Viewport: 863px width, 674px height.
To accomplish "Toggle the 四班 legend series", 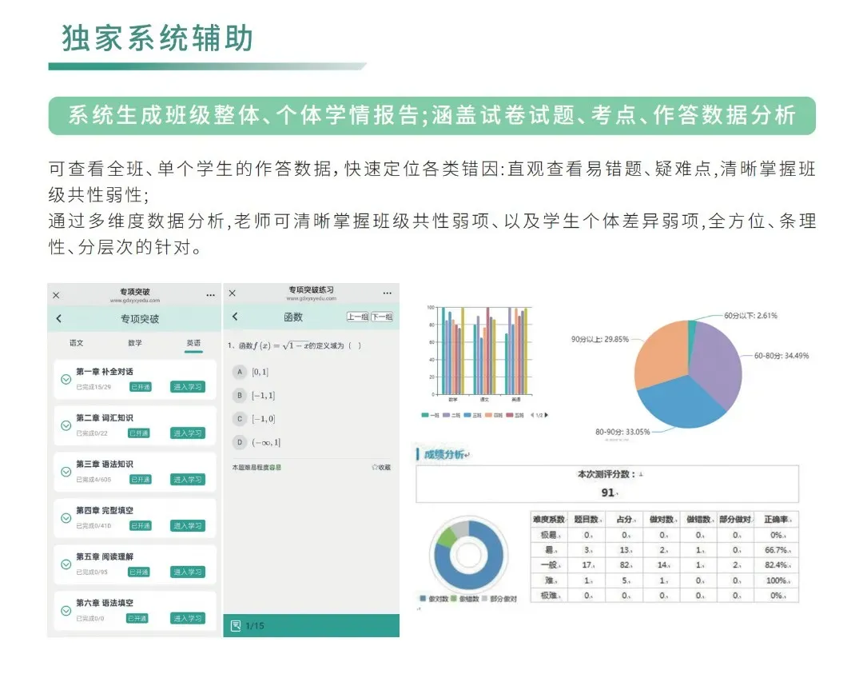I will (x=494, y=415).
